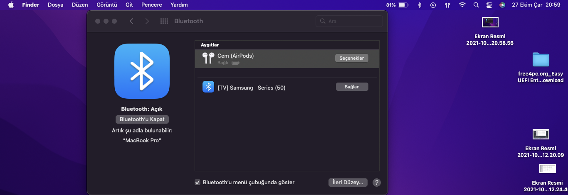The height and width of the screenshot is (195, 568).
Task: Go back using the left chevron
Action: [131, 21]
